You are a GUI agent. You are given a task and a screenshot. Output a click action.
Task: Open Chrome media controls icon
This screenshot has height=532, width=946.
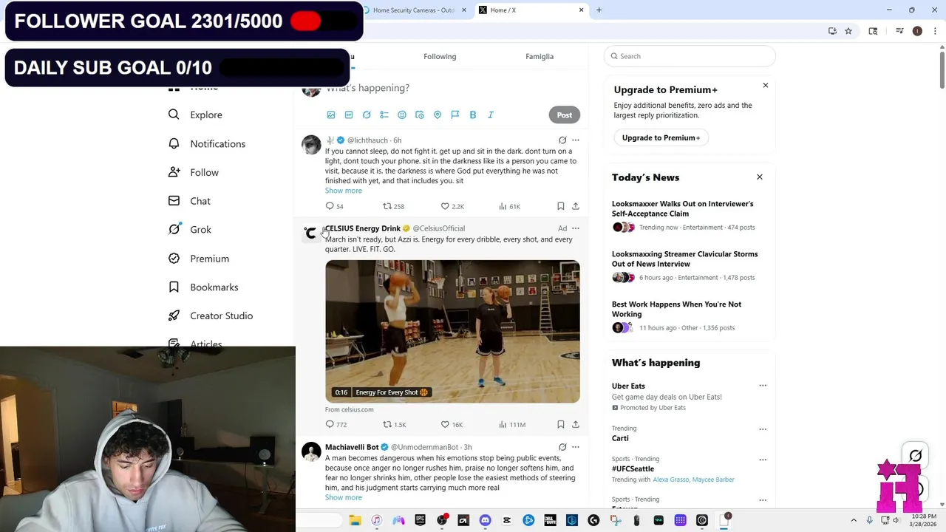[899, 31]
